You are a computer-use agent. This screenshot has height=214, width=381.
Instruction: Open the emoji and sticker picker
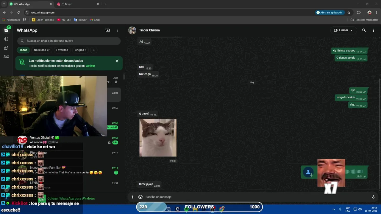pos(140,197)
